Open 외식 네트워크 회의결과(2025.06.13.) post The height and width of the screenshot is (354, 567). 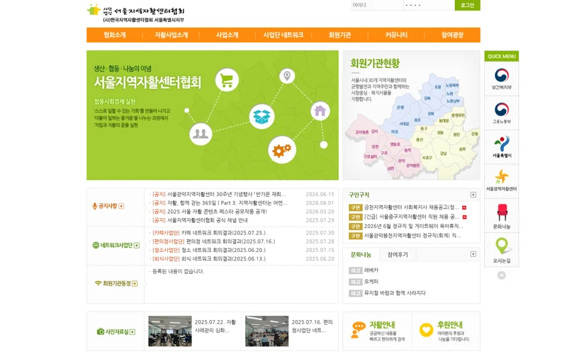point(223,259)
